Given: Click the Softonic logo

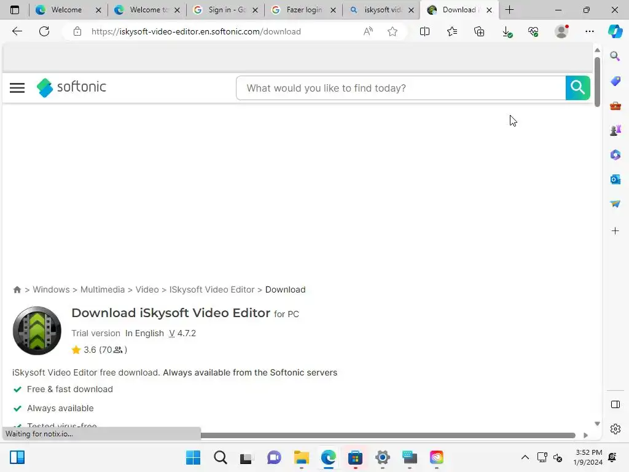Looking at the screenshot, I should click(x=71, y=87).
